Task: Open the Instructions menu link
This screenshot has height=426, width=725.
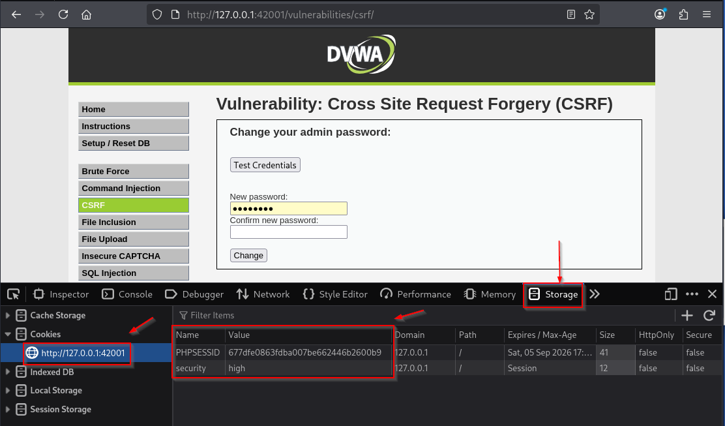Action: tap(134, 127)
